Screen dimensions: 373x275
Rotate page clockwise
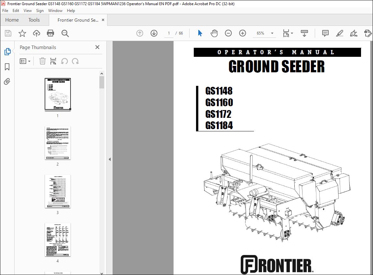click(75, 61)
